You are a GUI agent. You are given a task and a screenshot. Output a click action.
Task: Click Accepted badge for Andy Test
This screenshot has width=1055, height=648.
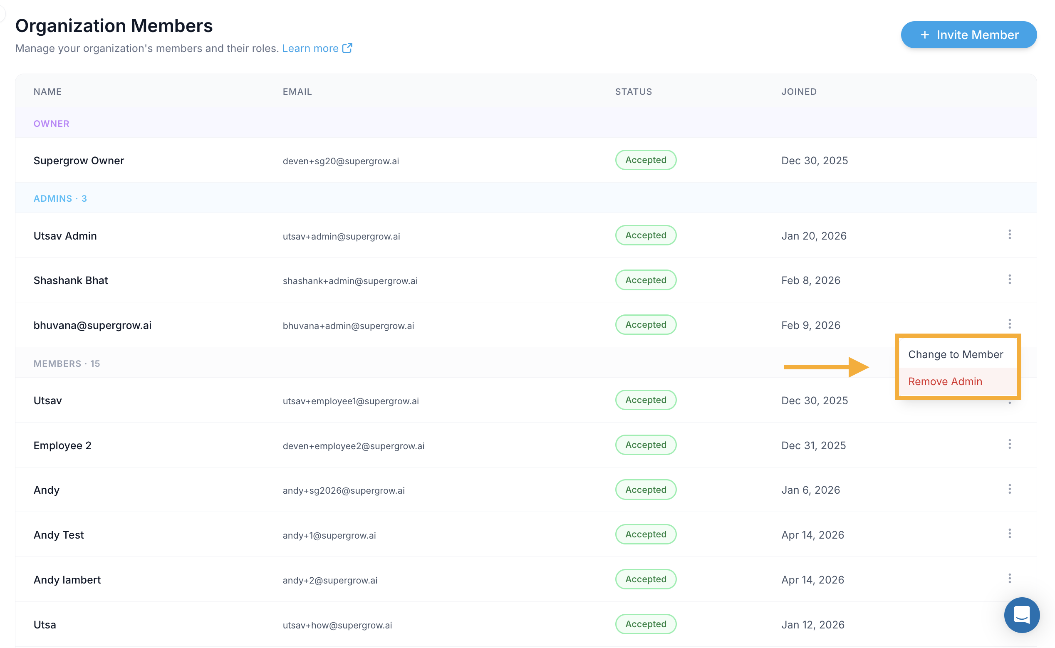(646, 534)
